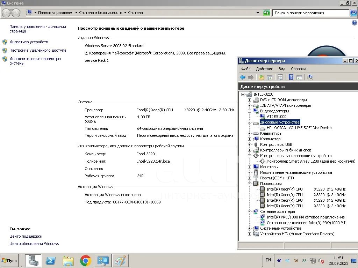Click the EN language indicator
358x268 pixels.
268,260
